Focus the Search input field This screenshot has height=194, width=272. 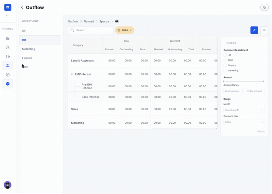[x=91, y=30]
